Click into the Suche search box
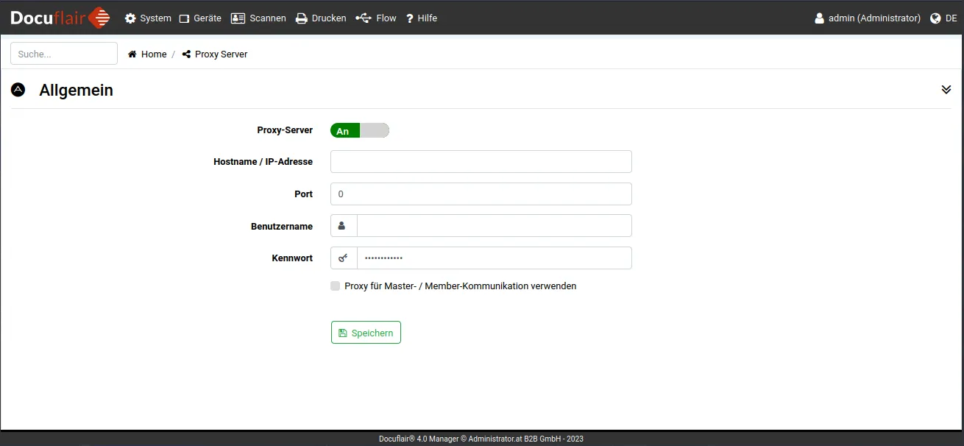This screenshot has height=446, width=964. (x=64, y=54)
